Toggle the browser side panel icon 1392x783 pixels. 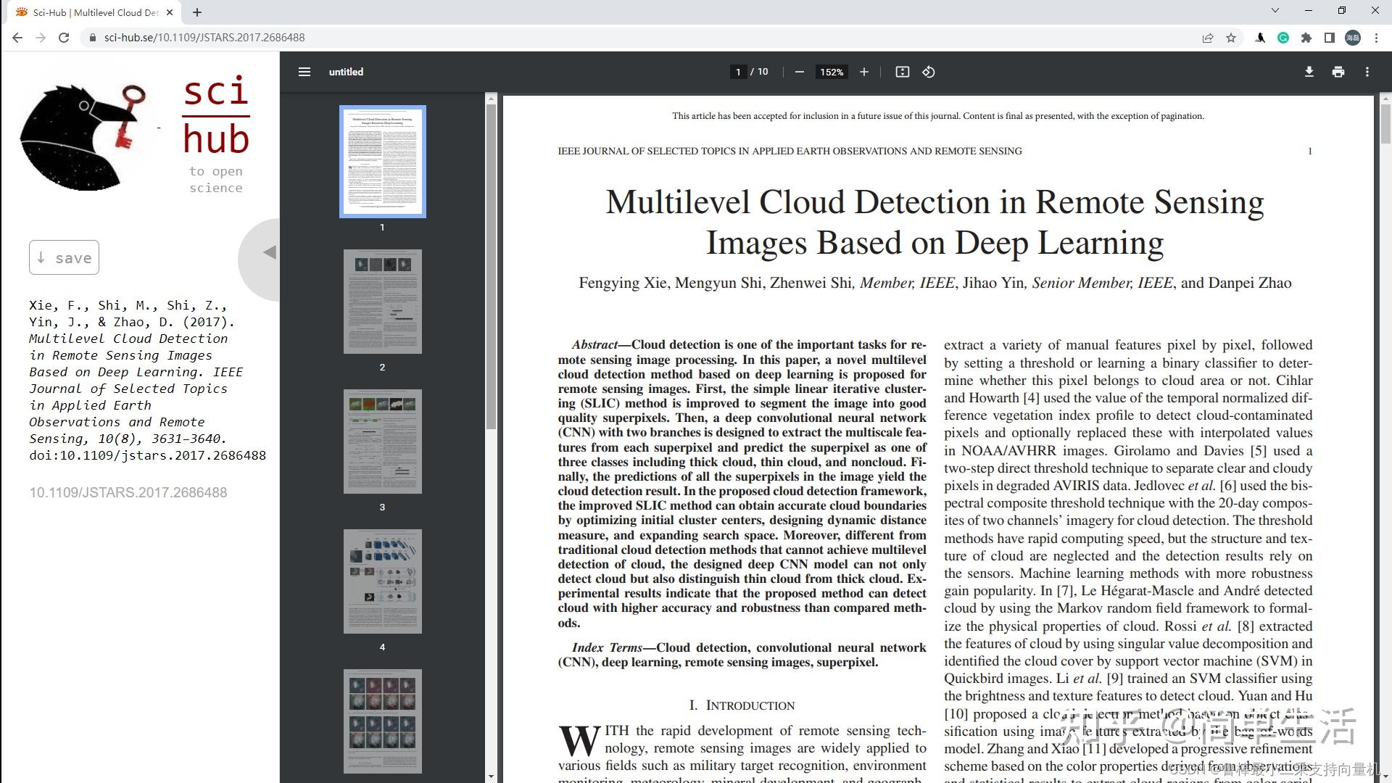pyautogui.click(x=1330, y=38)
